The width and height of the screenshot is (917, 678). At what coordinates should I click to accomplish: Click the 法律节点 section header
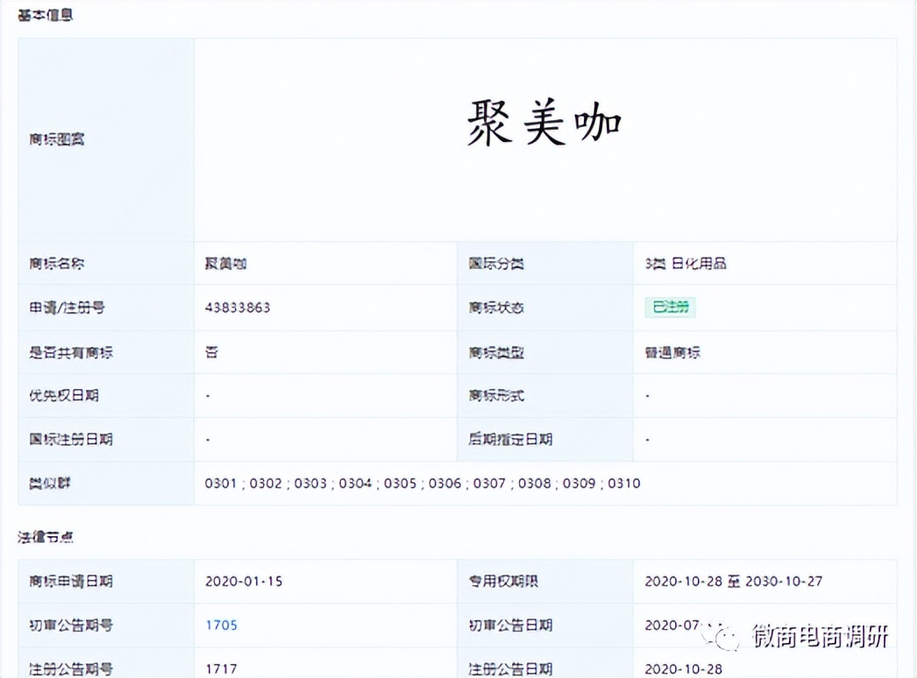pos(42,535)
